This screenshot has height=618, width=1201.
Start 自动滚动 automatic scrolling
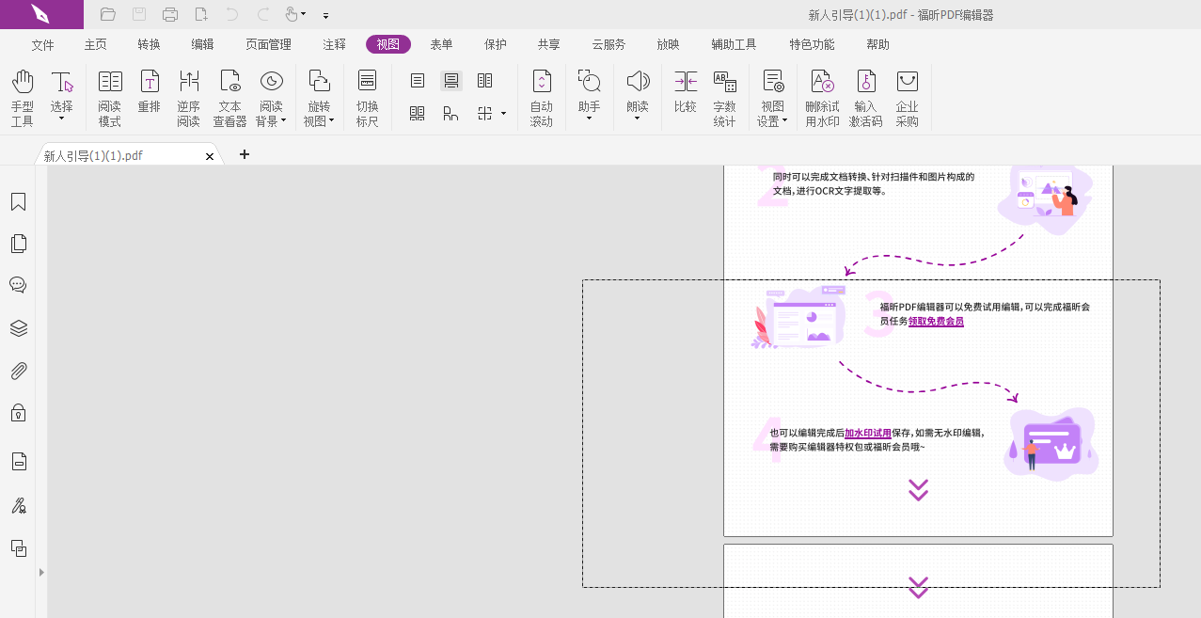click(542, 91)
